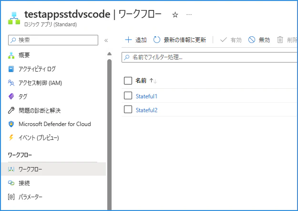The image size is (298, 211).
Task: Open the Stateful2 workflow link
Action: pos(146,110)
